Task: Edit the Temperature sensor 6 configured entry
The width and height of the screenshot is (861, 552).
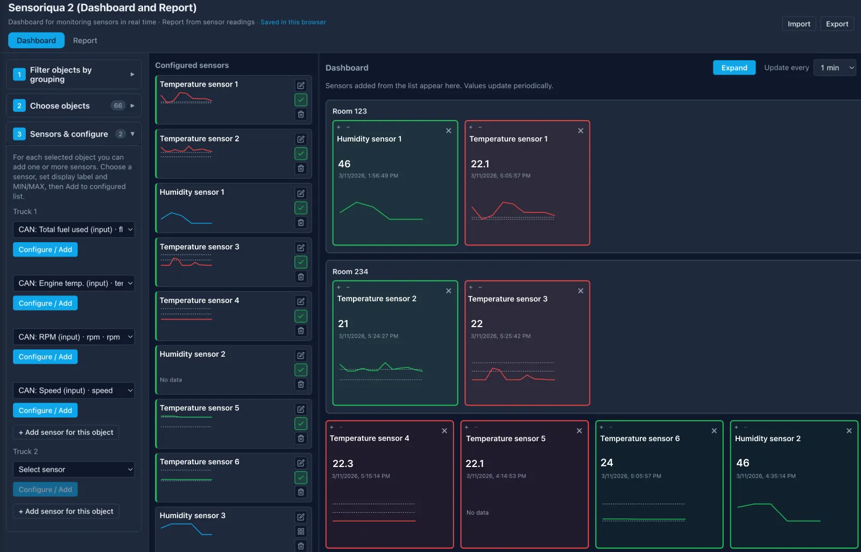Action: 300,463
